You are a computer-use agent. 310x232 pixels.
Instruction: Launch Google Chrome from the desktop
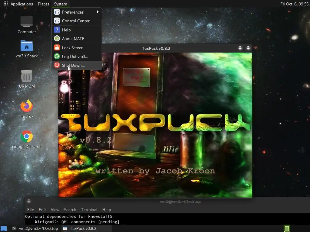(27, 139)
